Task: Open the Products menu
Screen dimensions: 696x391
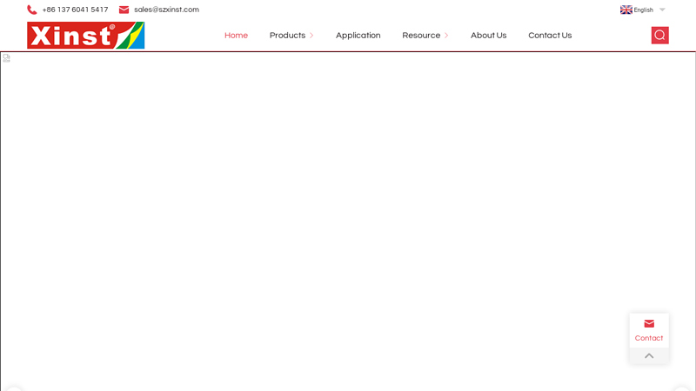Action: pos(287,36)
